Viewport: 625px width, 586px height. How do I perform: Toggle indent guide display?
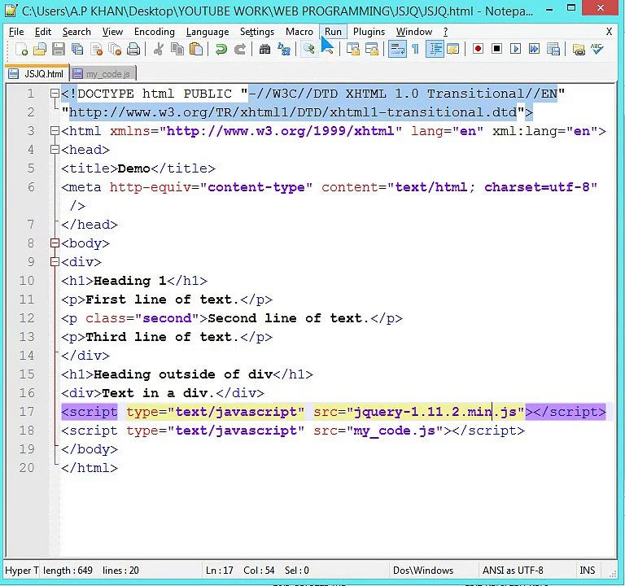point(435,50)
